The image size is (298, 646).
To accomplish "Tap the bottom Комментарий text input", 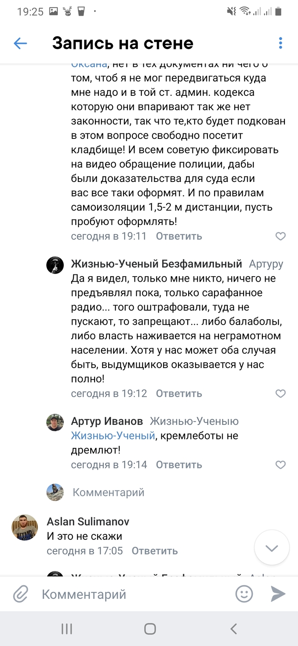I will click(128, 594).
